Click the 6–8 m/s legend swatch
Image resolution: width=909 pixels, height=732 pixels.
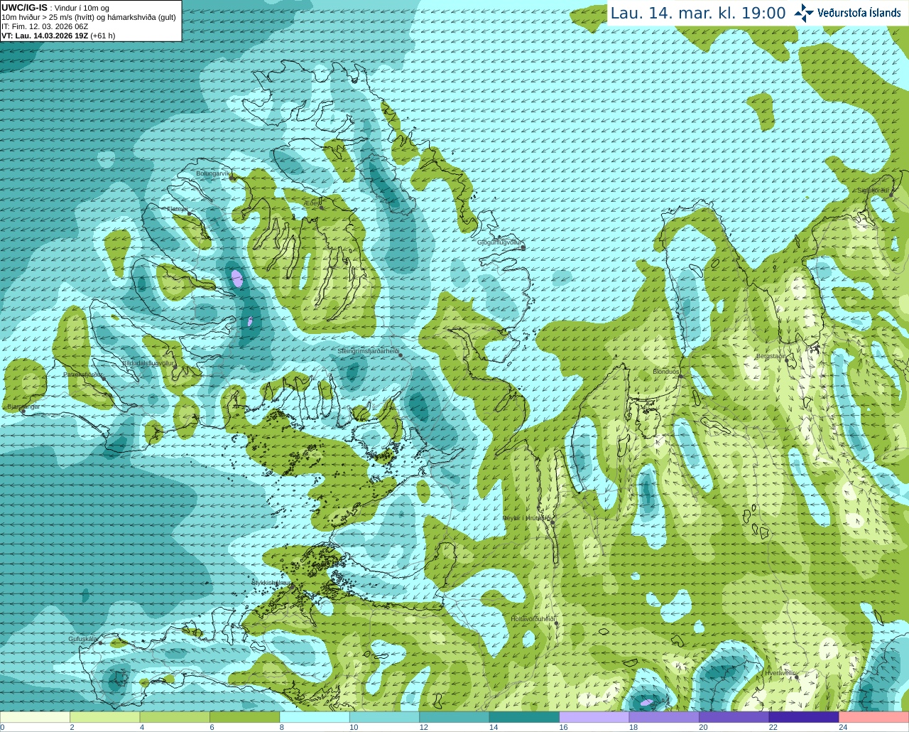244,717
